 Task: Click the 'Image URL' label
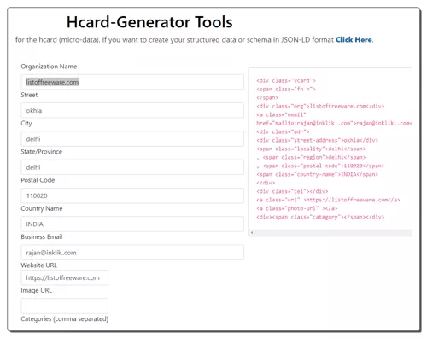(x=36, y=290)
